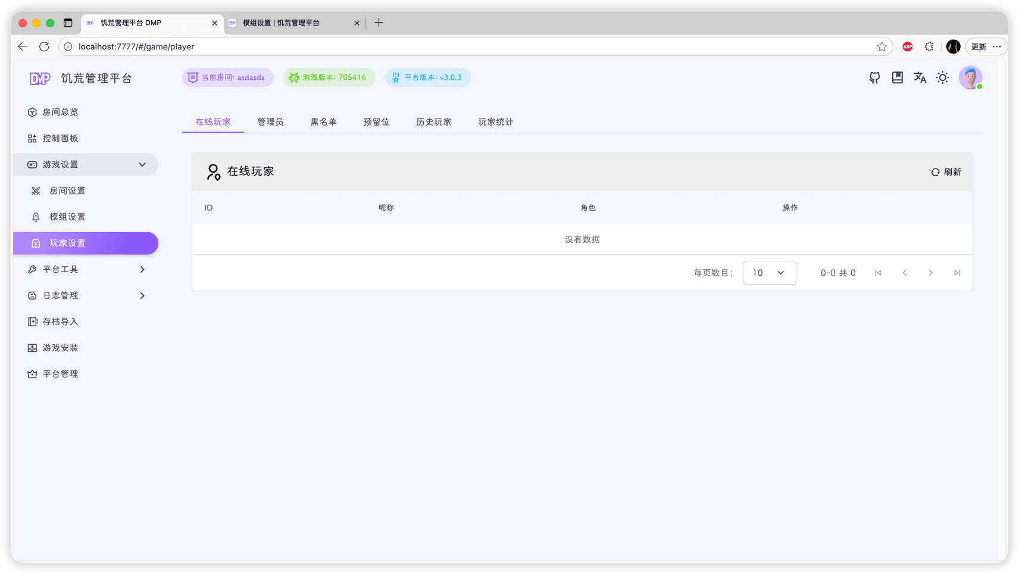Expand the 平台工具 sidebar group
Image resolution: width=1019 pixels, height=574 pixels.
tap(142, 269)
